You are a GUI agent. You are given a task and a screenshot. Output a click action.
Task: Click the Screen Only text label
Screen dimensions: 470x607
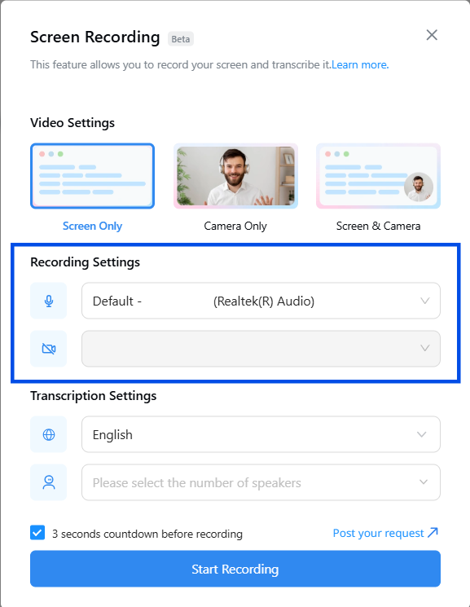pos(93,226)
